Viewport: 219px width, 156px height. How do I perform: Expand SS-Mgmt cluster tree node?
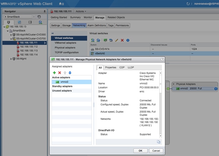point(11,59)
